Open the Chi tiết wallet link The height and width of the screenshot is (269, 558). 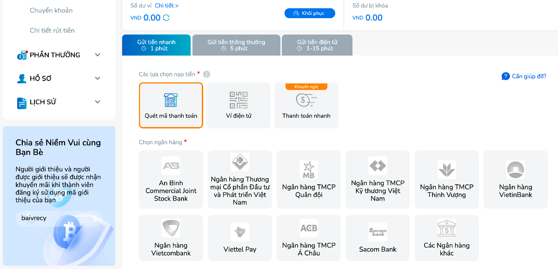(x=166, y=6)
